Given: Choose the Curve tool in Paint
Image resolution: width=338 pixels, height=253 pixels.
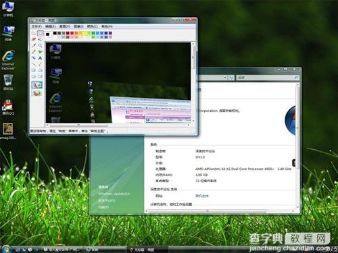Looking at the screenshot, I should pos(40,64).
